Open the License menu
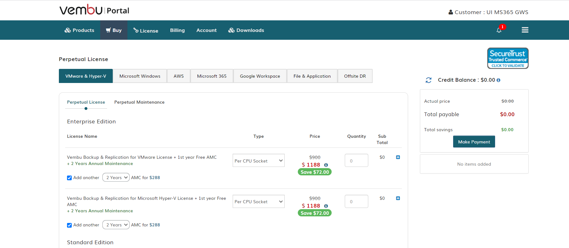 [146, 30]
